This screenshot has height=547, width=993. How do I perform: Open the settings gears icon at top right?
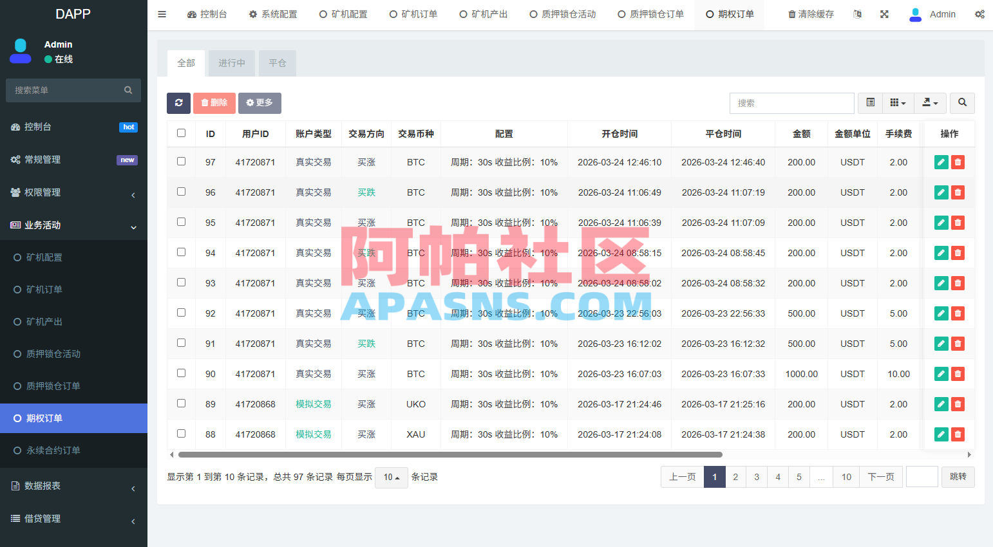pos(979,14)
